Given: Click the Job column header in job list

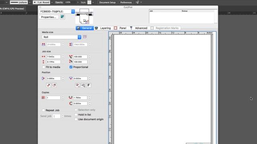Looking at the screenshot, I should click(151, 11).
